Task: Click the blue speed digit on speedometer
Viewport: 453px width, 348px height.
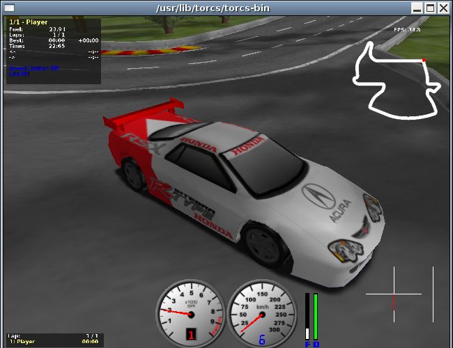Action: 262,340
